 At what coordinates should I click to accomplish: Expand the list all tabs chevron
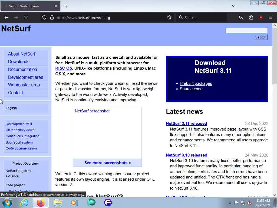[x=233, y=6]
